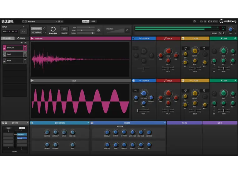Screen dimensions: 238x175
Task: Adjust the Snare slider
Action: coord(86,30)
